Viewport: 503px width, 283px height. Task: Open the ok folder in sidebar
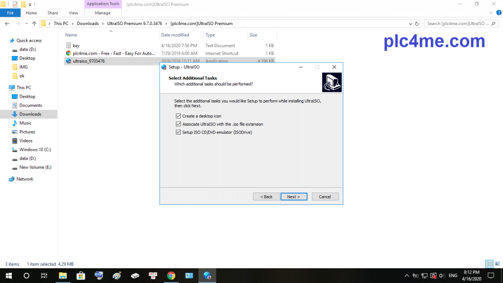(x=22, y=76)
